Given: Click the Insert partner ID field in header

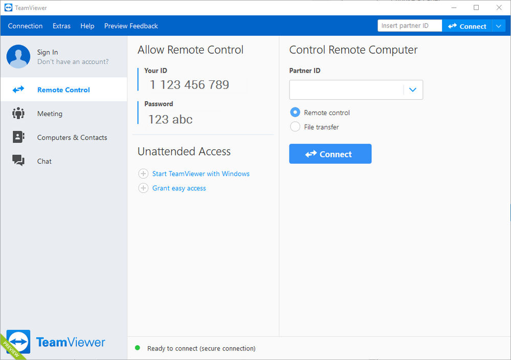Looking at the screenshot, I should click(x=410, y=26).
